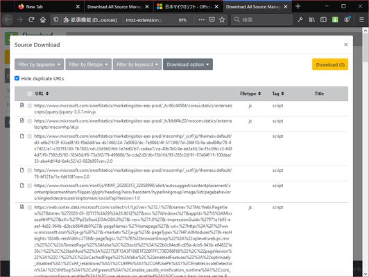Click the page scrollbar up arrow
The width and height of the screenshot is (369, 277).
366,30
